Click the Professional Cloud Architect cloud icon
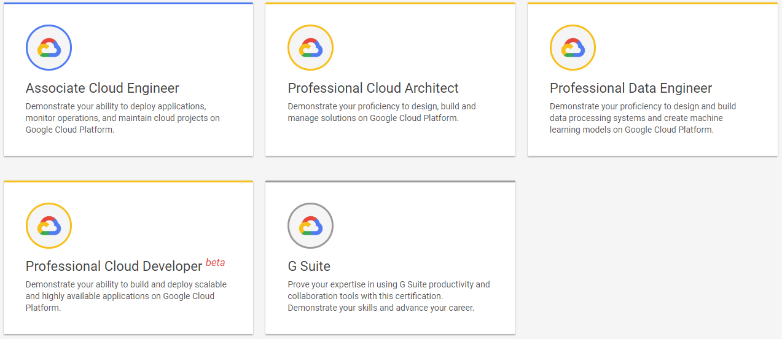Image resolution: width=782 pixels, height=339 pixels. pyautogui.click(x=310, y=48)
